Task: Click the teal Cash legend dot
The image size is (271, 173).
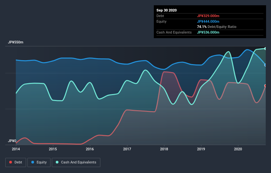Action: coord(57,162)
